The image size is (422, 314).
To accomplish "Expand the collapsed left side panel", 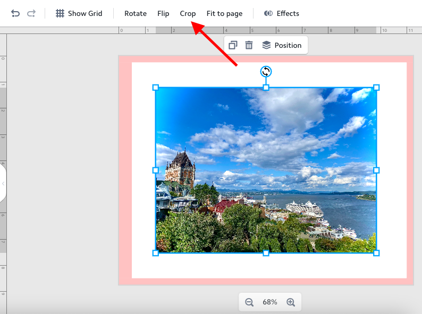I will [x=3, y=183].
